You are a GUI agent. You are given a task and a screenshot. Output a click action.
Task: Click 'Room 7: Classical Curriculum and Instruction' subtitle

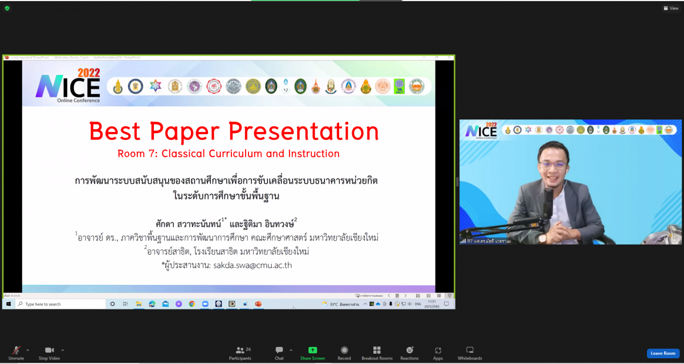tap(229, 154)
